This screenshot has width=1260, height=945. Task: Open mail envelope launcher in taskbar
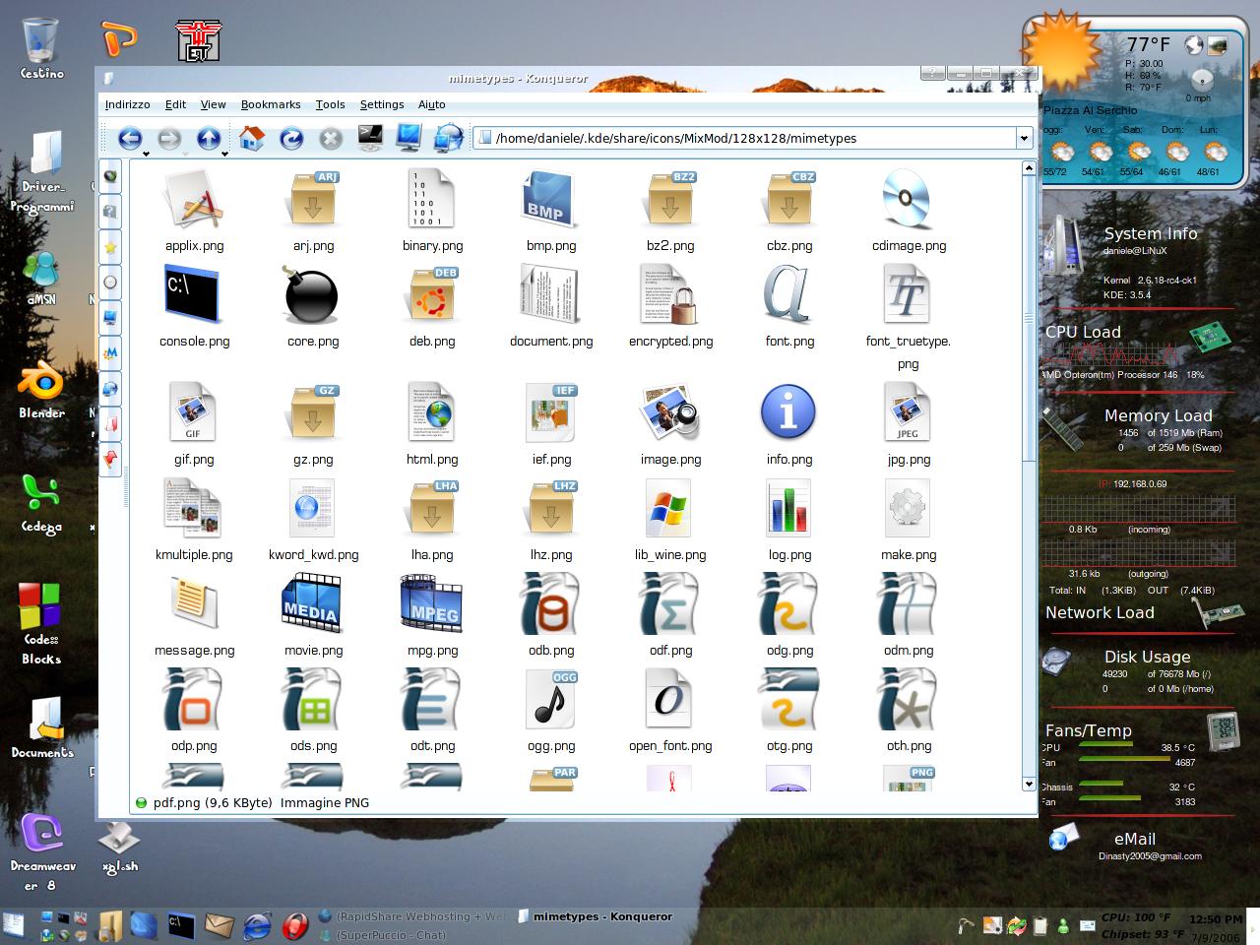tap(219, 925)
